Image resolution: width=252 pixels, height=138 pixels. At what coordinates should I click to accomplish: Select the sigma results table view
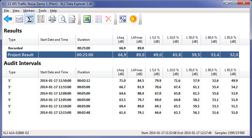click(x=29, y=19)
